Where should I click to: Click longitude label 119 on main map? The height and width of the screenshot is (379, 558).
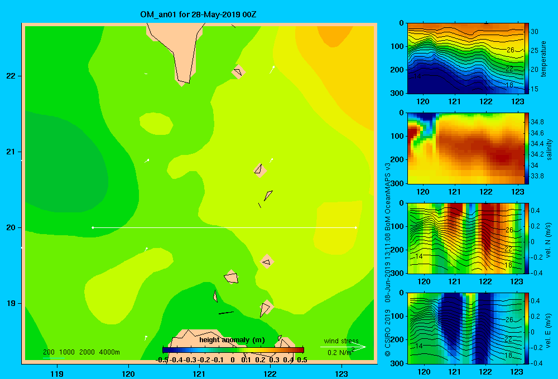[57, 373]
